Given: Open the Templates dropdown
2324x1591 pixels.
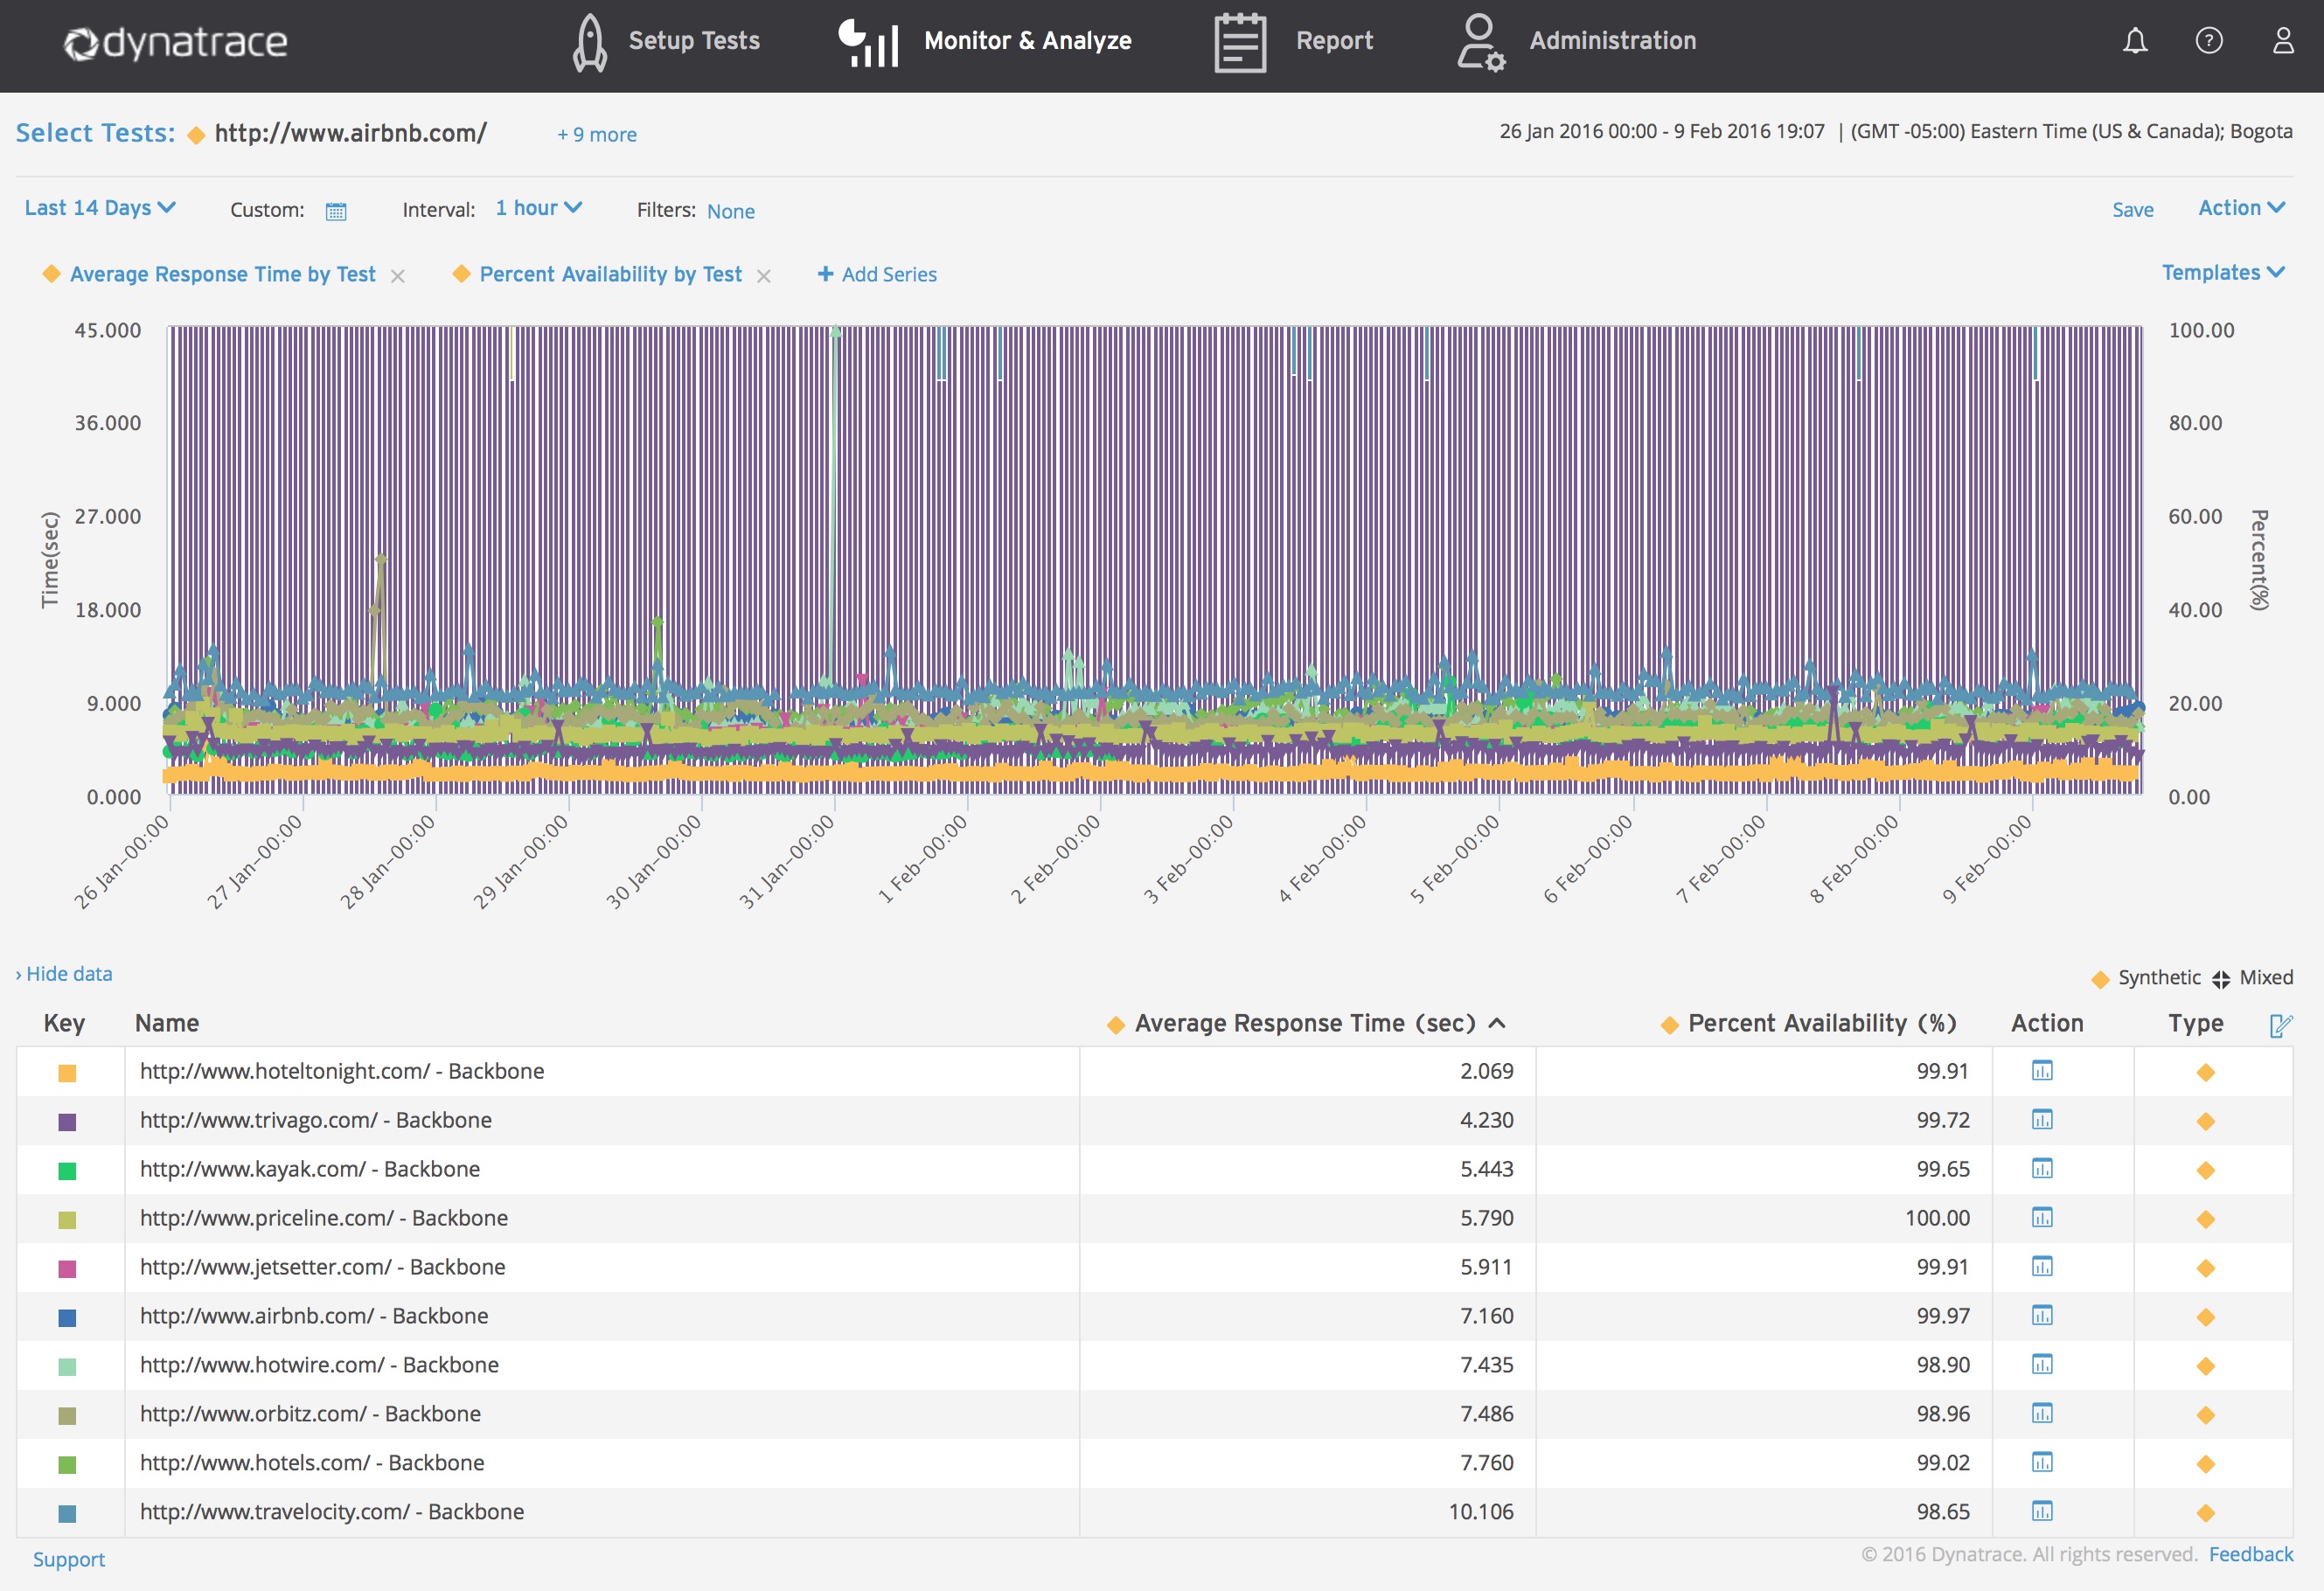Looking at the screenshot, I should point(2223,273).
